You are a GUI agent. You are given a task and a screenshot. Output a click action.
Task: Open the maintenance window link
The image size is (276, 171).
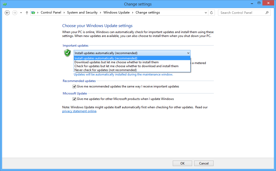[x=123, y=74]
